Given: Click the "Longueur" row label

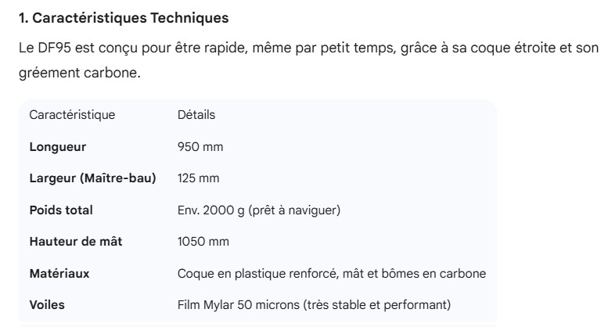Looking at the screenshot, I should pyautogui.click(x=57, y=146).
